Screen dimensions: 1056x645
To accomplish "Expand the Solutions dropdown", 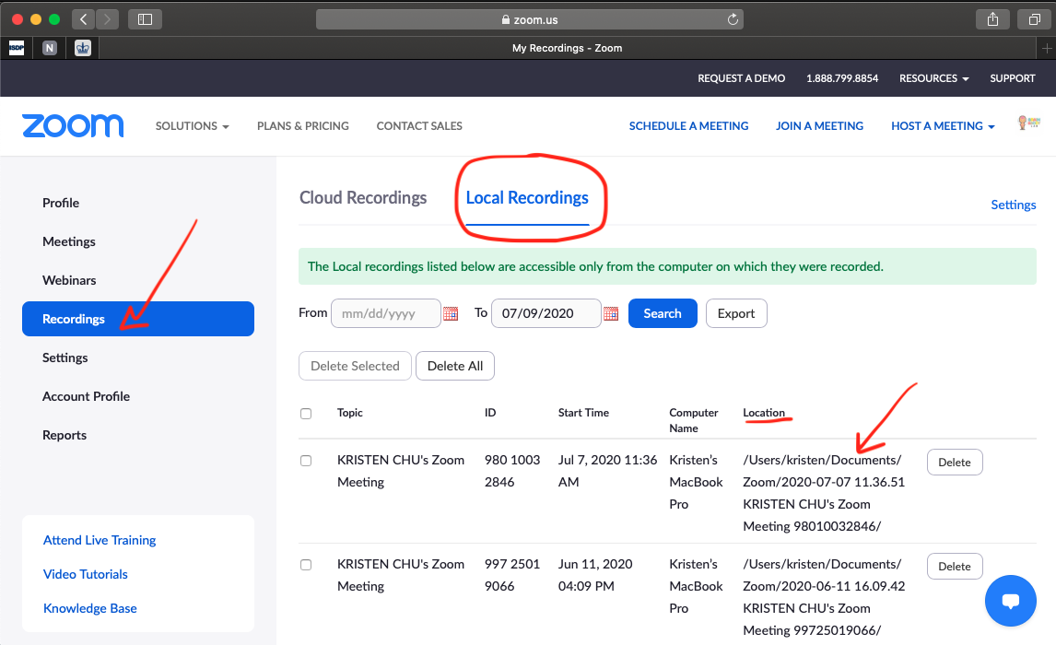I will pos(192,126).
